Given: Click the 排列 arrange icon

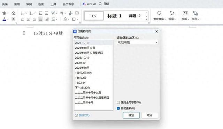Looking at the screenshot, I should click(195, 13).
